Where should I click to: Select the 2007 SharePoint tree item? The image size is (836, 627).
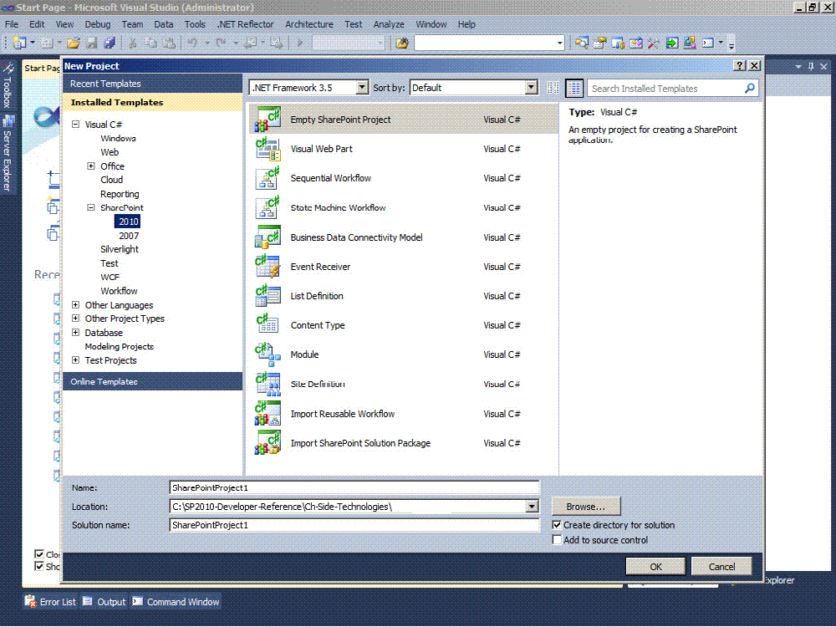129,235
